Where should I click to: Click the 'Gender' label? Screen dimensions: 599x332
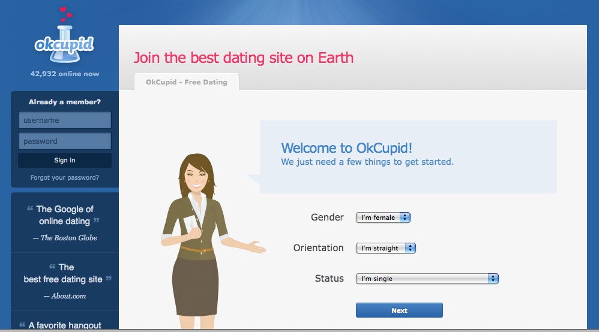click(327, 217)
